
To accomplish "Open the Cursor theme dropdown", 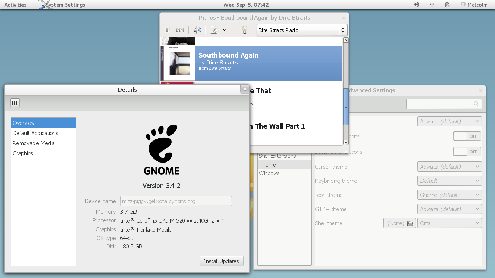I will click(x=450, y=167).
